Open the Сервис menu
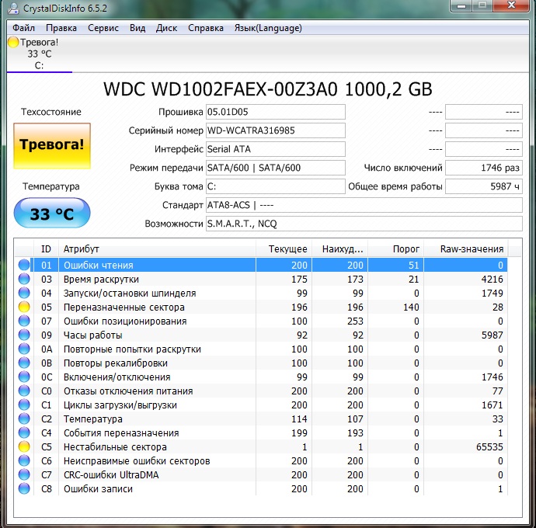 tap(103, 28)
